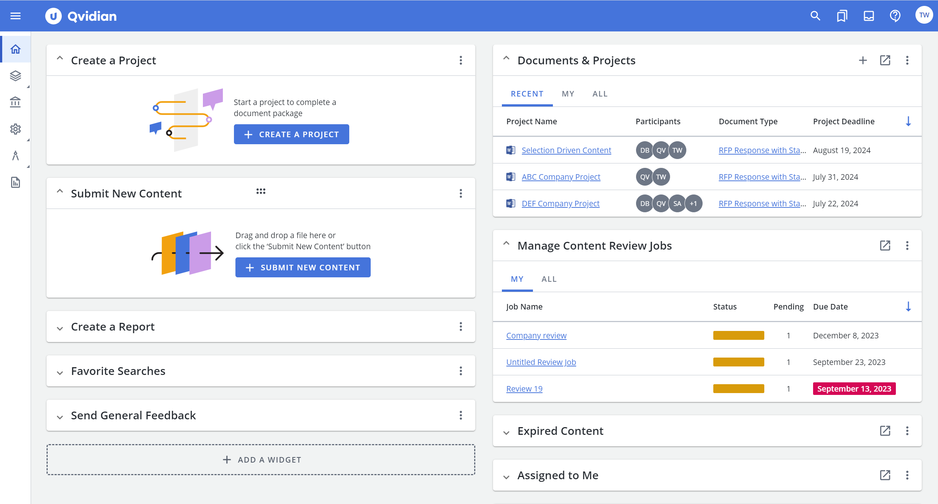Click the Project Name column header

(x=531, y=121)
